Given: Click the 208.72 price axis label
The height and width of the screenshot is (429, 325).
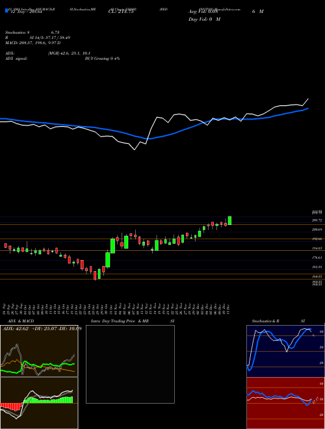Looking at the screenshot, I should (x=317, y=220).
